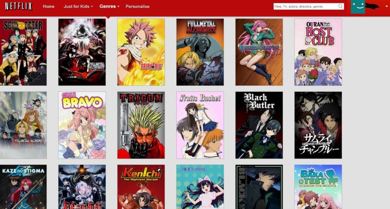Open the Fairy Tail poster

click(141, 52)
